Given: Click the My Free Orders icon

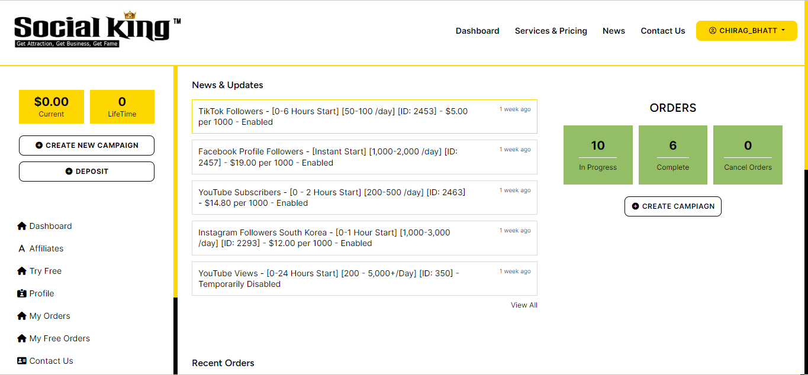Looking at the screenshot, I should point(22,338).
